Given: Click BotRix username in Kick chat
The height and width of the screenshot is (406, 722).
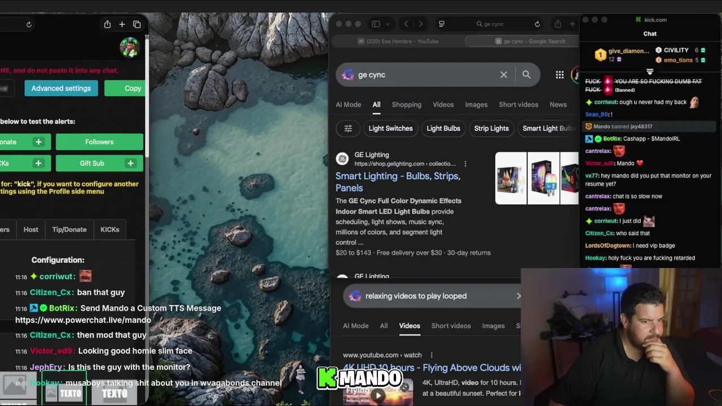Looking at the screenshot, I should 611,139.
